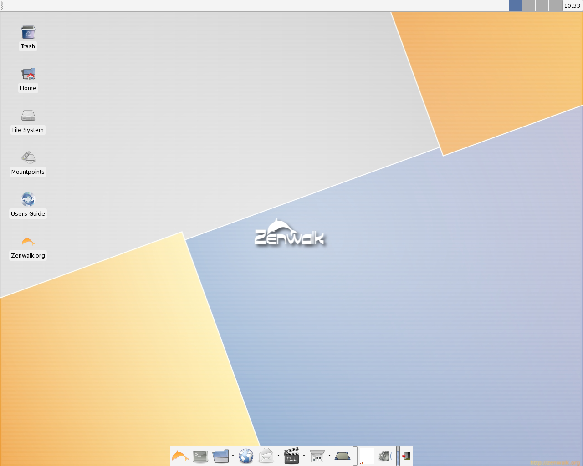
Task: Click the logout exit icon
Action: click(x=406, y=456)
